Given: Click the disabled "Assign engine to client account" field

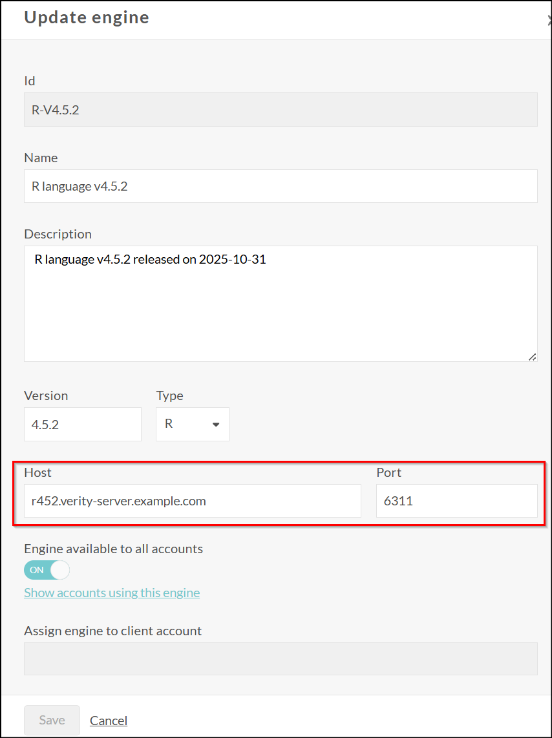Looking at the screenshot, I should click(x=281, y=659).
